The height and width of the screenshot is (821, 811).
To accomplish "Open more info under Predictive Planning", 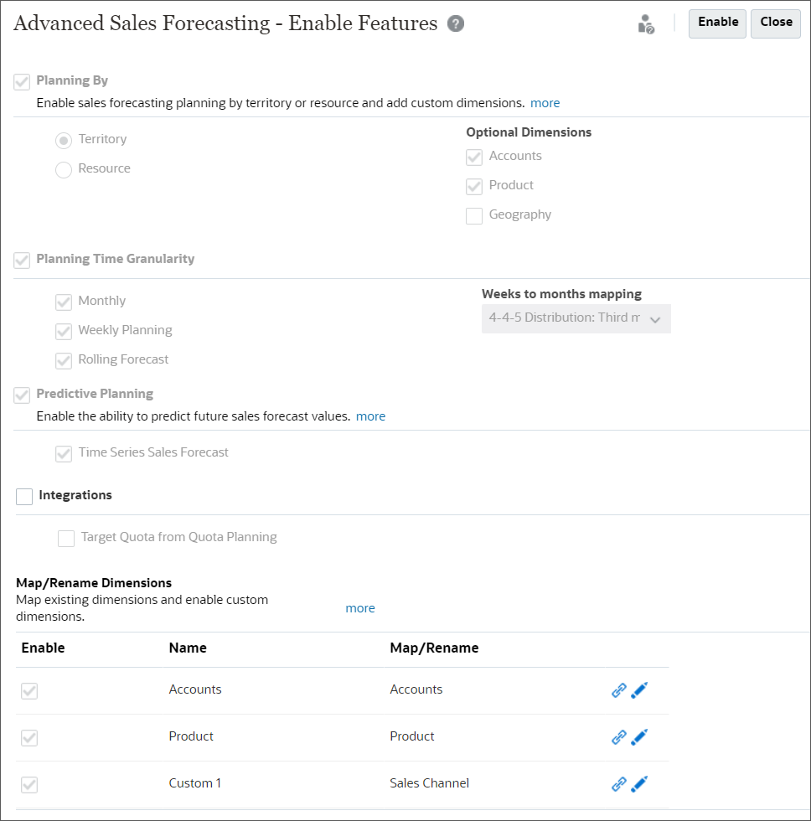I will (370, 416).
